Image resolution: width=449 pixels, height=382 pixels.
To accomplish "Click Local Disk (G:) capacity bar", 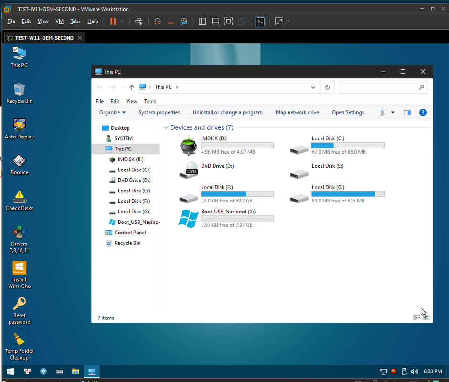I will [348, 194].
